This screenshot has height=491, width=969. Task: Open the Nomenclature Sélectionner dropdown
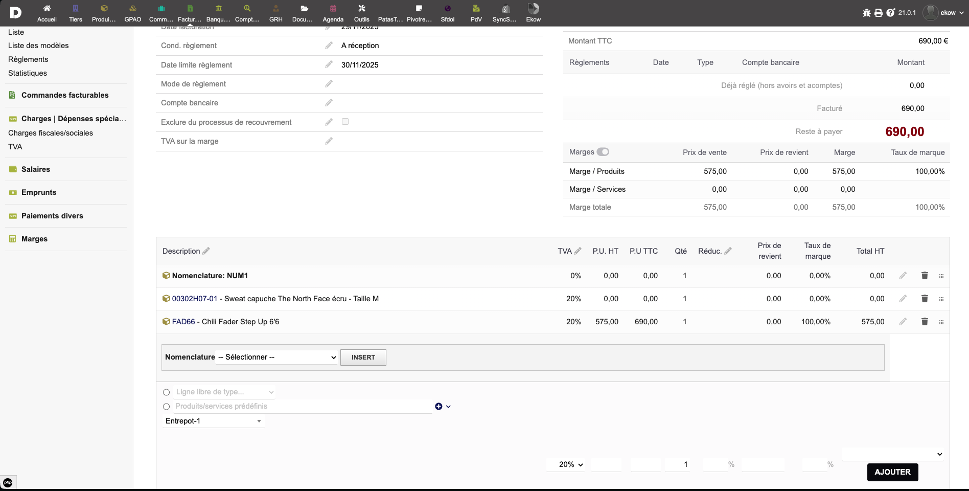coord(277,358)
